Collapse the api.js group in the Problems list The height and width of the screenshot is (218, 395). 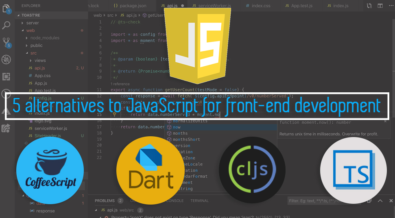point(96,210)
